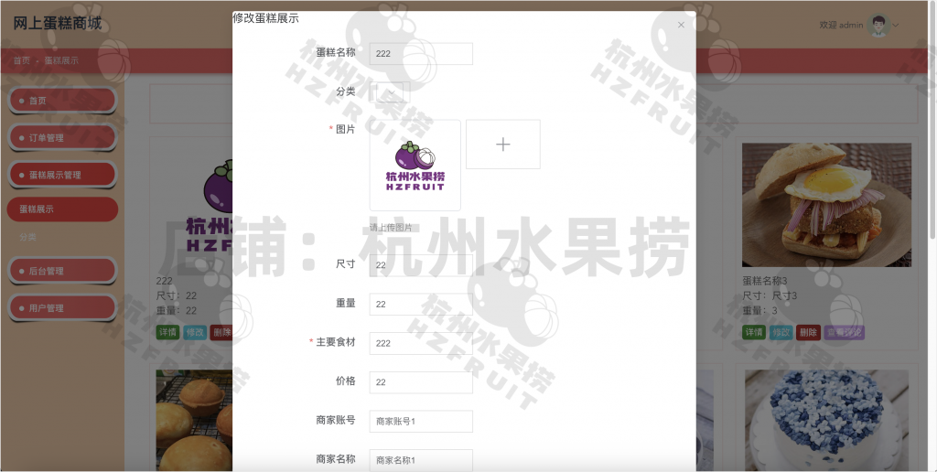Click the 详情 button on the 蛋糕名称3 card
This screenshot has height=472, width=937.
click(754, 332)
